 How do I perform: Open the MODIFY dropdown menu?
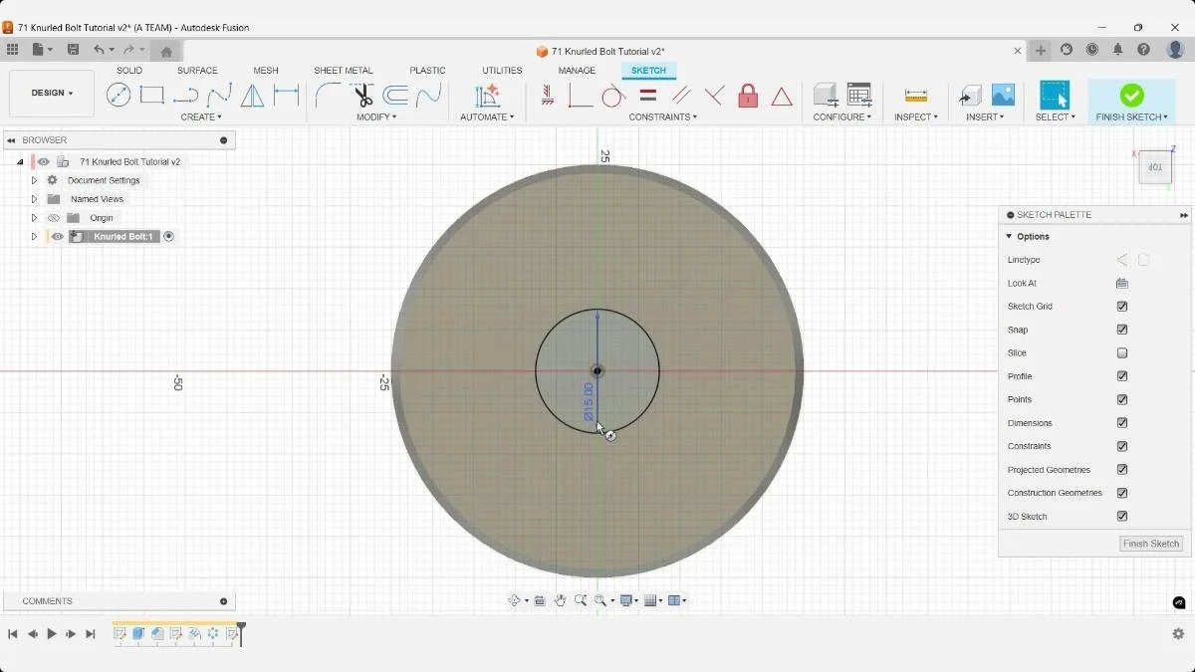pyautogui.click(x=376, y=117)
